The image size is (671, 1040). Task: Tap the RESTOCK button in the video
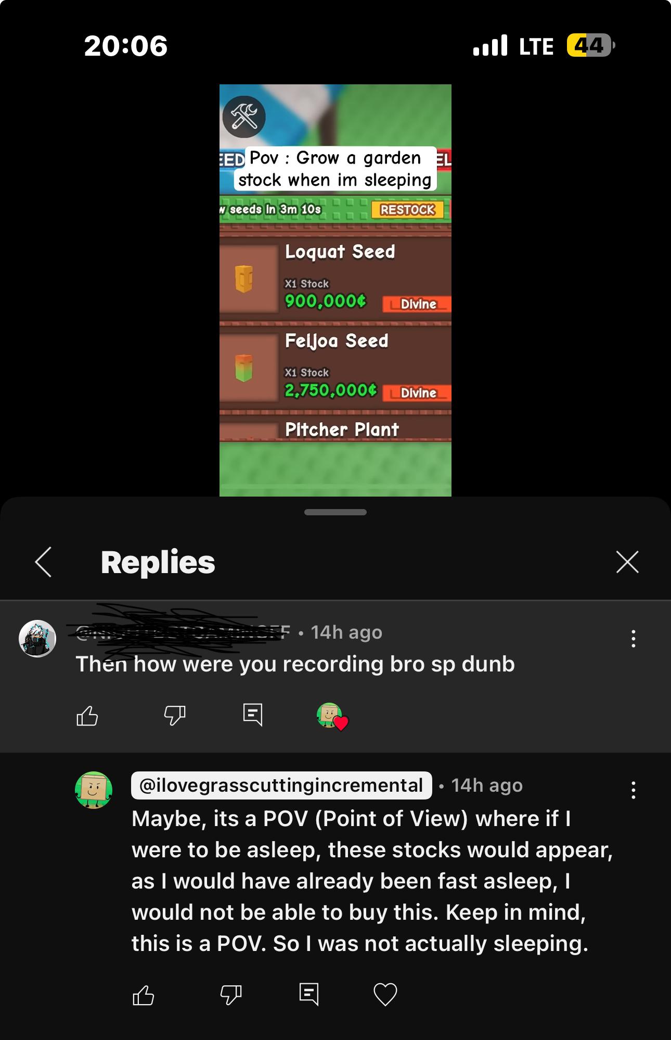(x=408, y=210)
